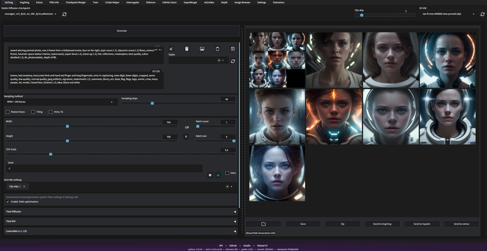Randomize seed with the dice icon
Viewport: 487px width, 251px height.
coord(210,175)
